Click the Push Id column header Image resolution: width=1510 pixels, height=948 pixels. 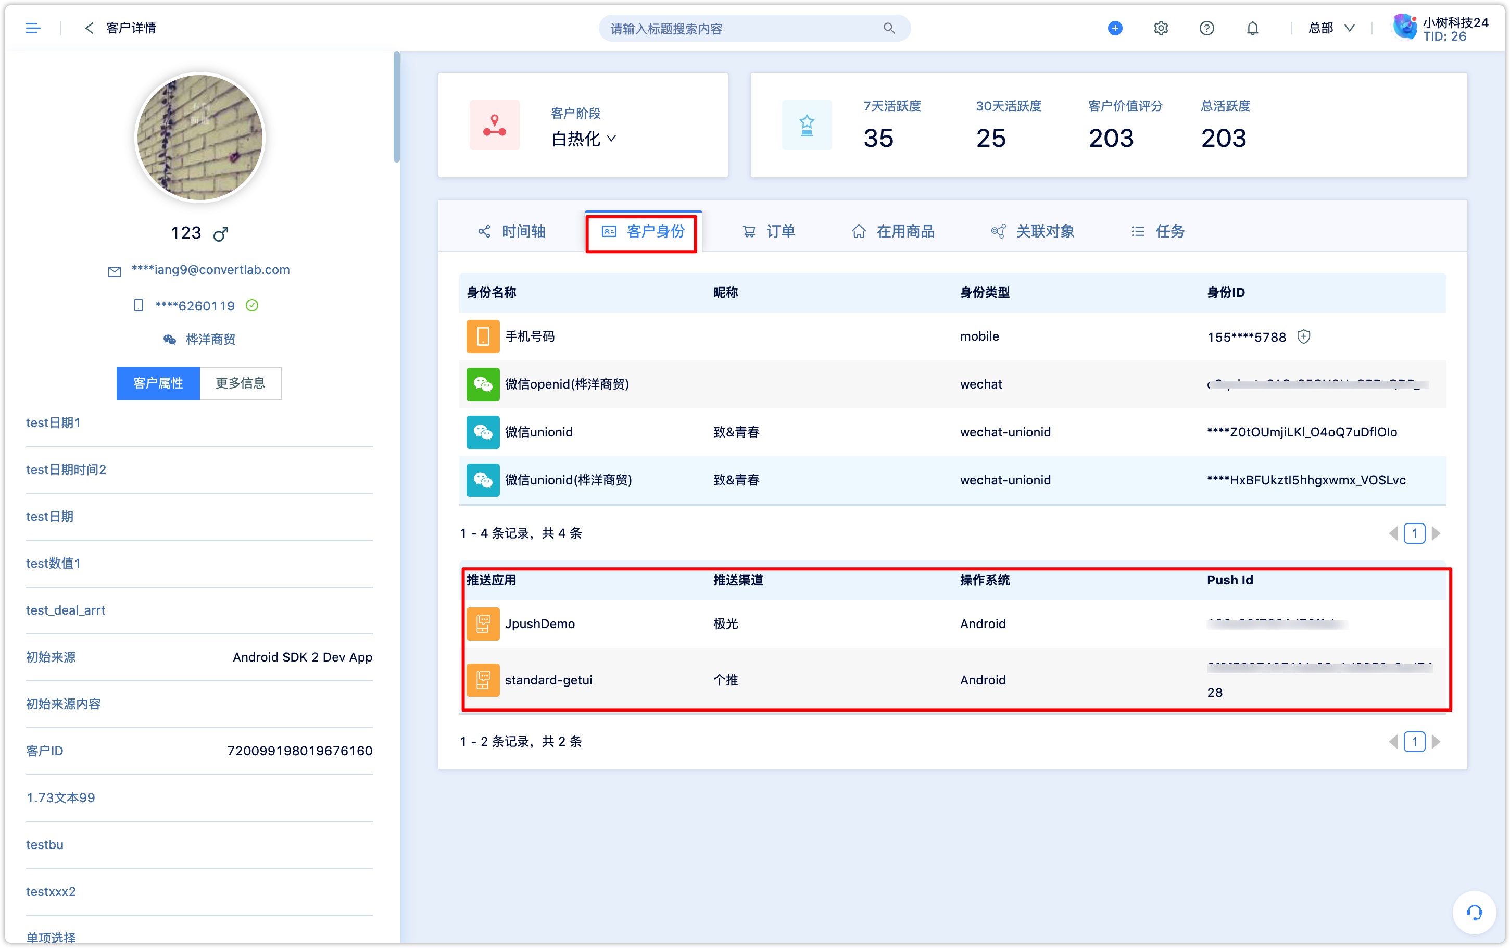click(1229, 580)
